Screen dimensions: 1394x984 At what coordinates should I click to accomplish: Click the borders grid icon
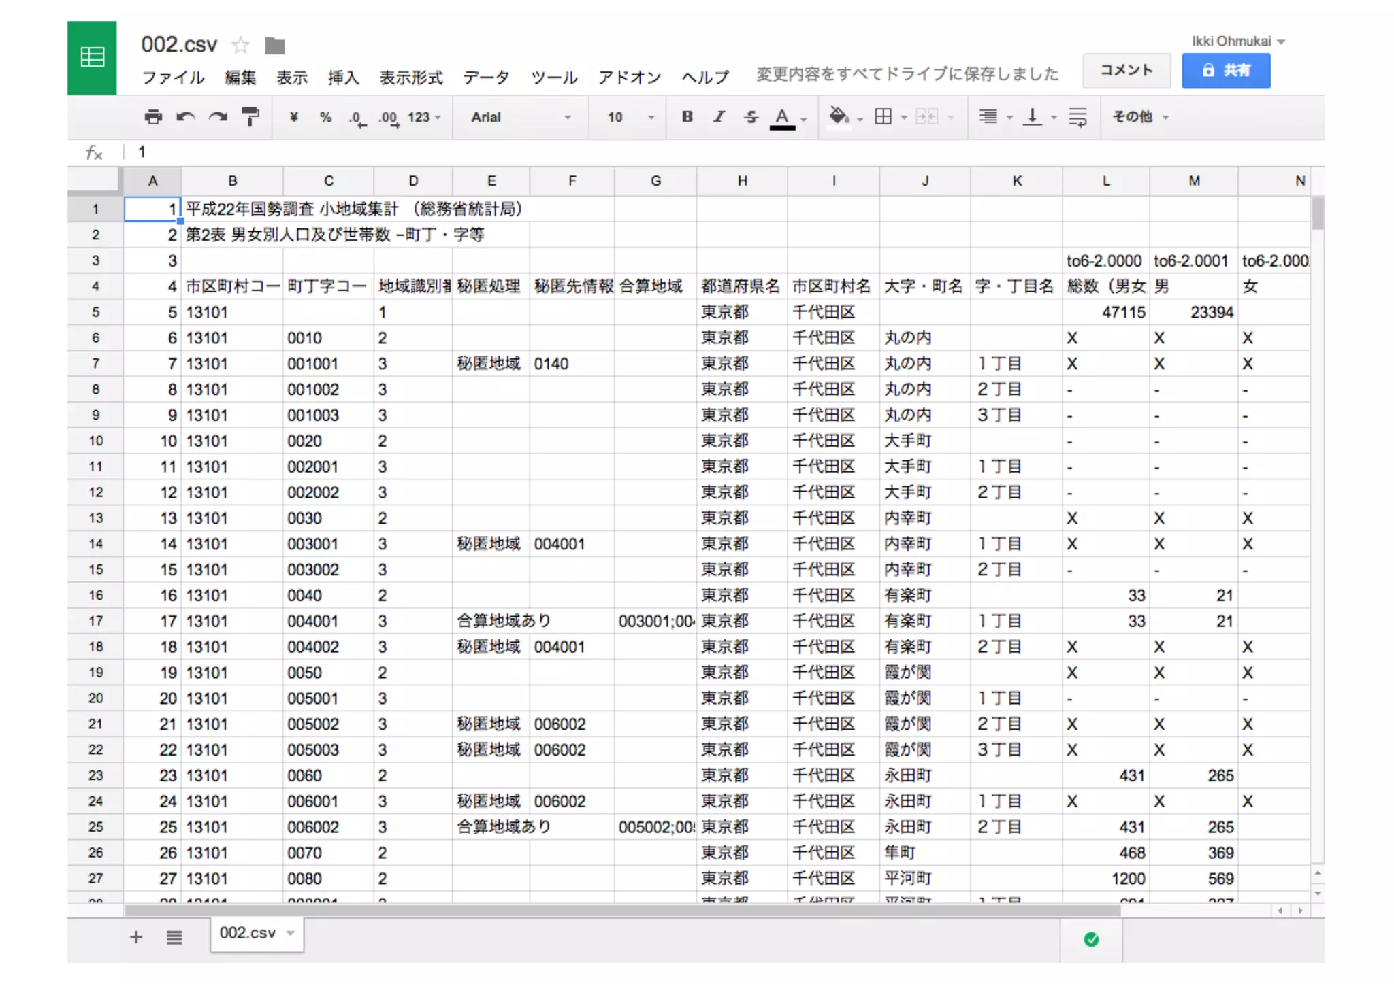point(883,117)
